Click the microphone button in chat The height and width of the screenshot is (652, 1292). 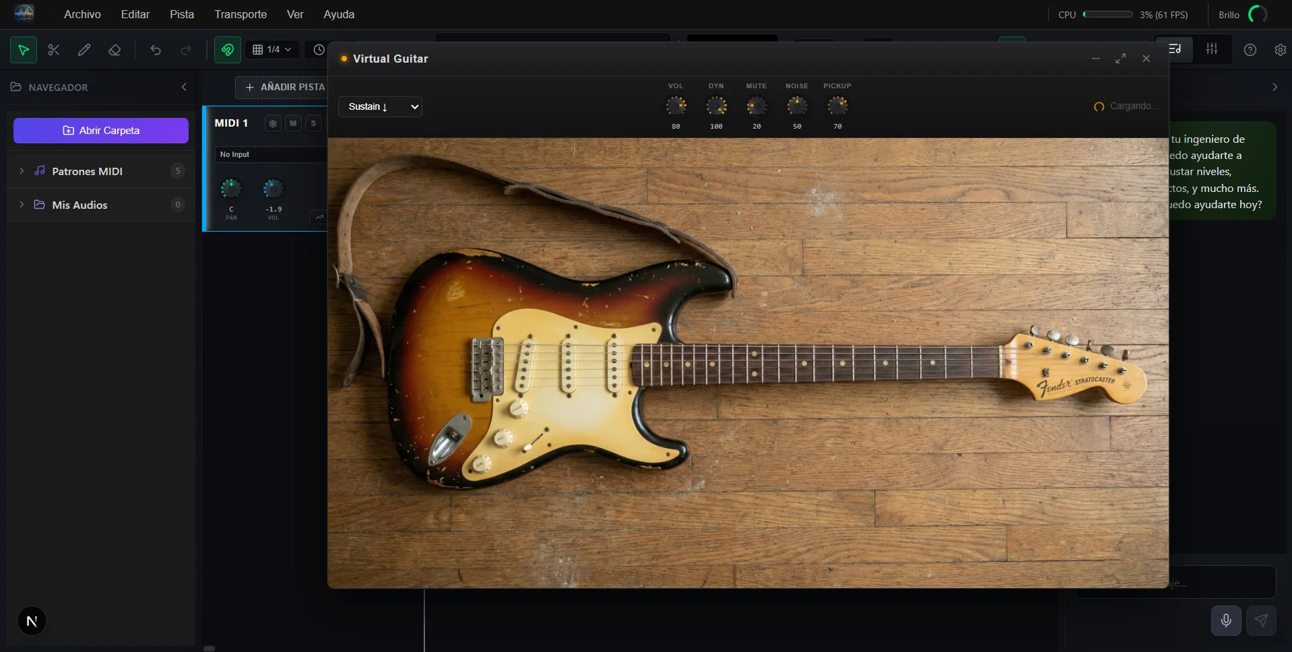[1226, 620]
